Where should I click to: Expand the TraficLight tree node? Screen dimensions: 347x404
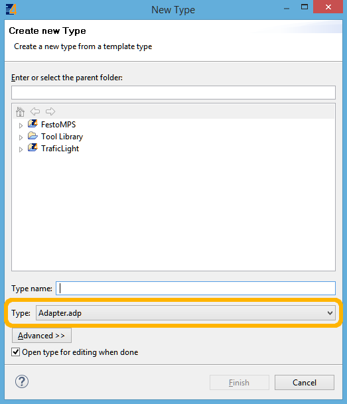[21, 149]
